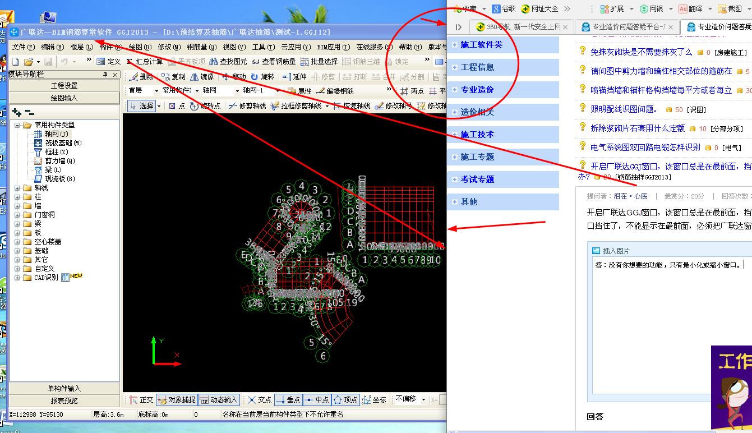Toggle 坐标 coordinate snap
The height and width of the screenshot is (433, 752).
(374, 400)
